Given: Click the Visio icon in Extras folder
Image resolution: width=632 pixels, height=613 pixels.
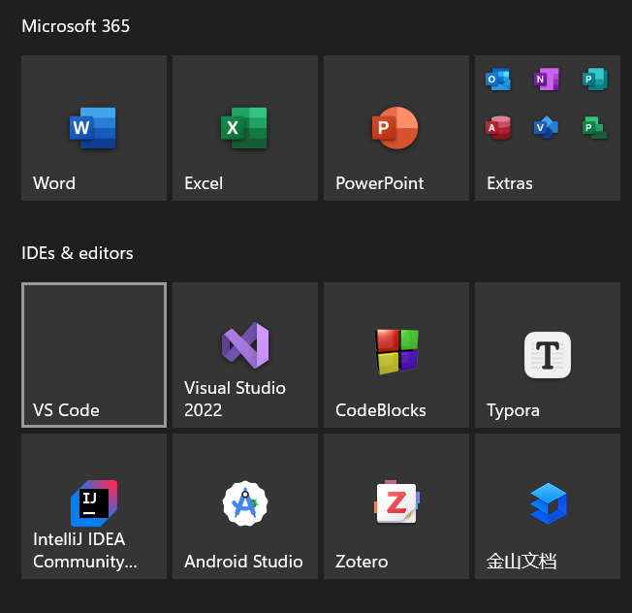Looking at the screenshot, I should coord(547,127).
